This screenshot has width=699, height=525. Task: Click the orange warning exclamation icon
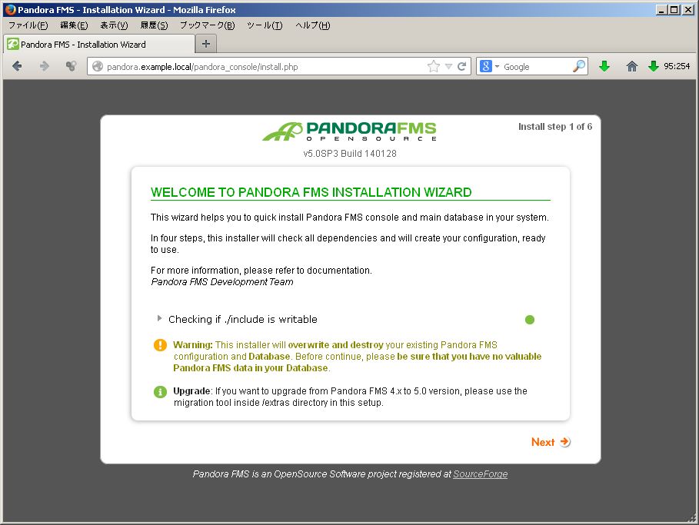tap(160, 345)
